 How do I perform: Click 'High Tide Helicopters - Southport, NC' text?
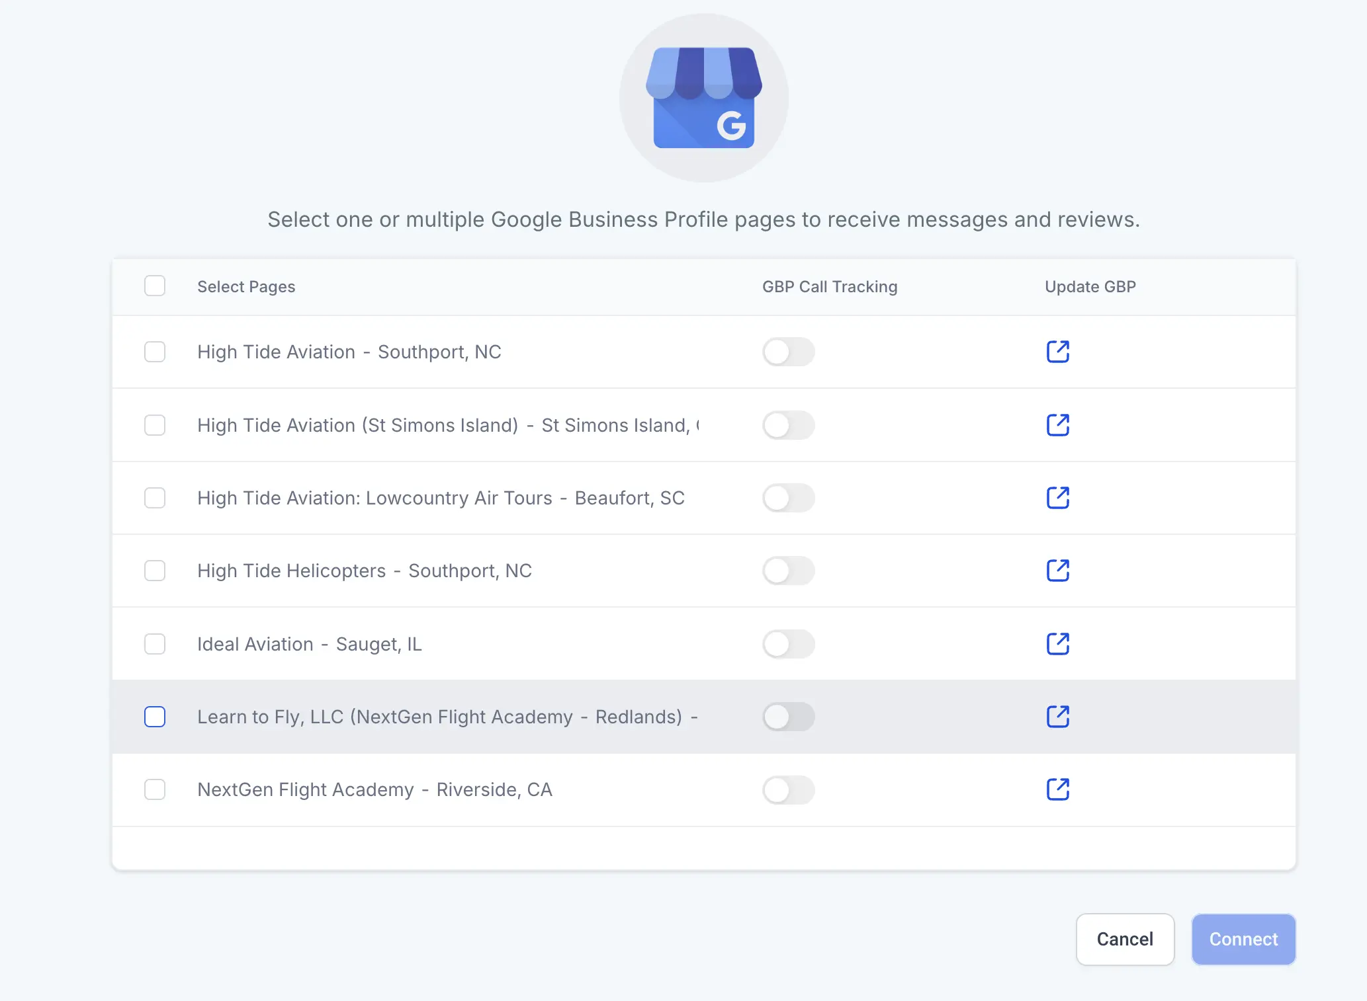click(x=365, y=571)
